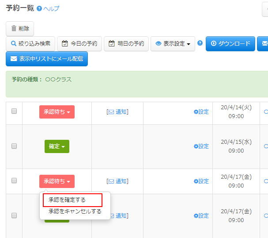Click the help question mark icon beside 予約一覧

(39, 9)
